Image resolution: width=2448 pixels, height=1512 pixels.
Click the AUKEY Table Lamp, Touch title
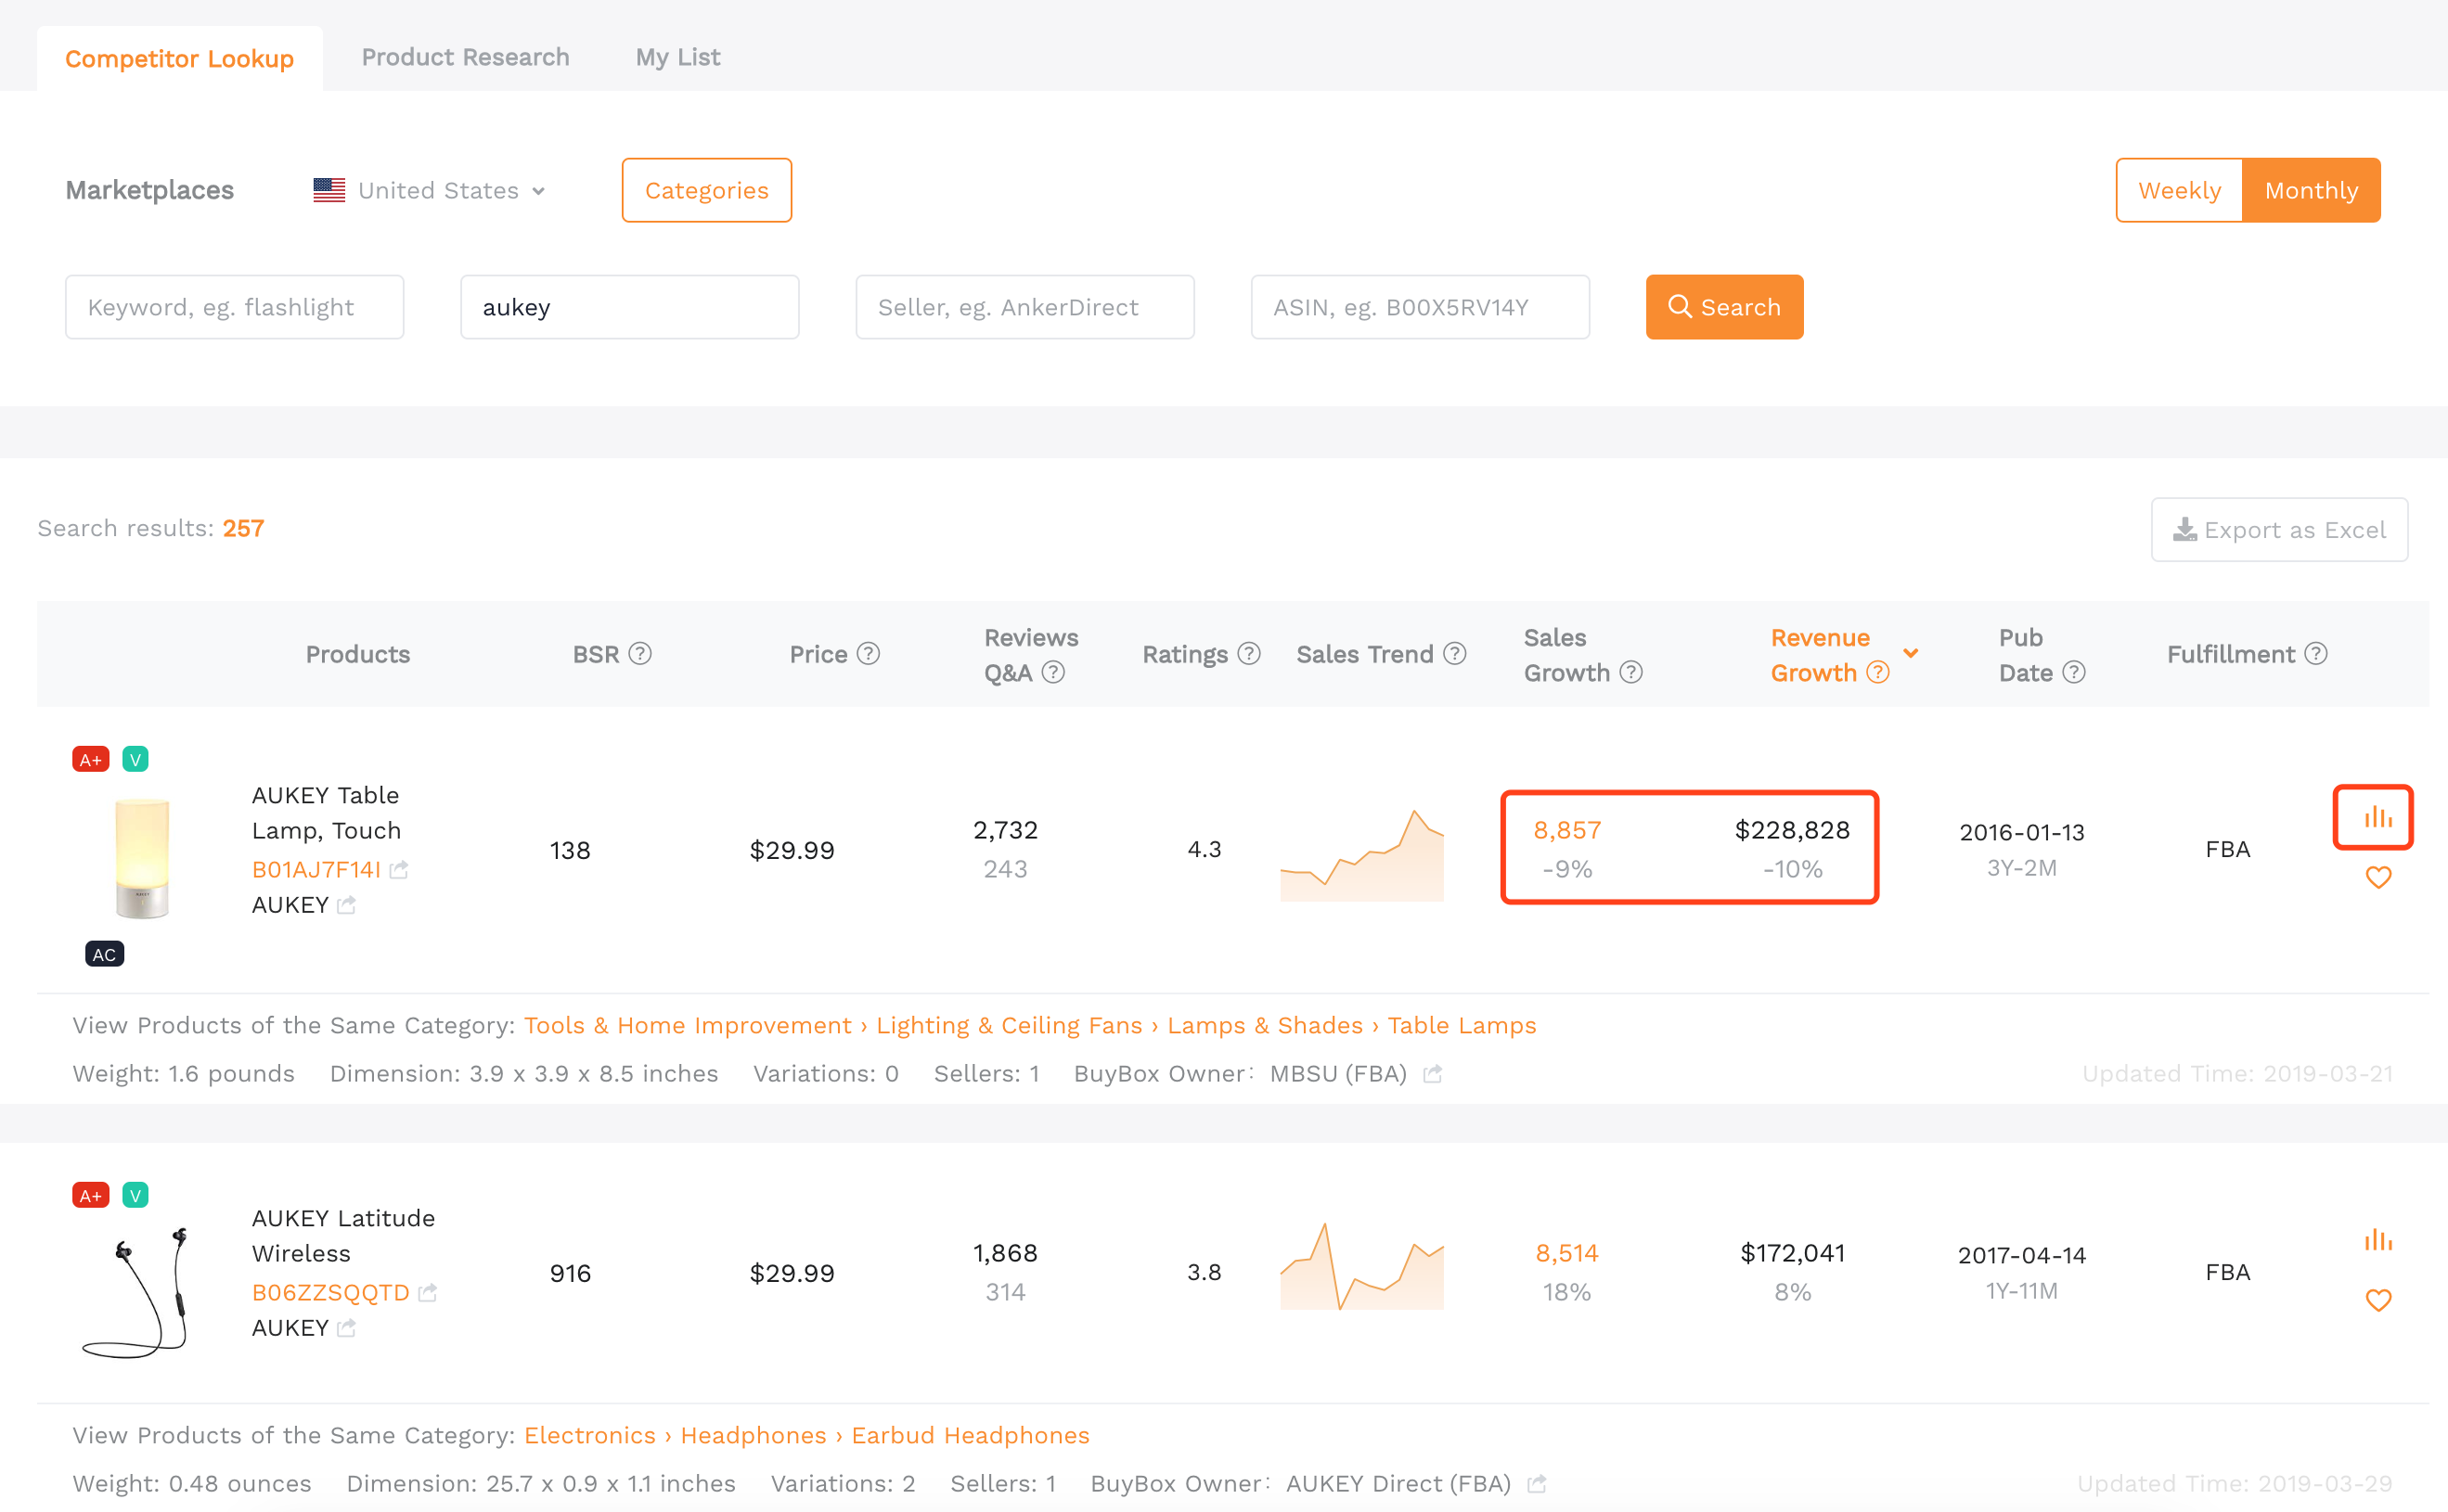click(326, 812)
